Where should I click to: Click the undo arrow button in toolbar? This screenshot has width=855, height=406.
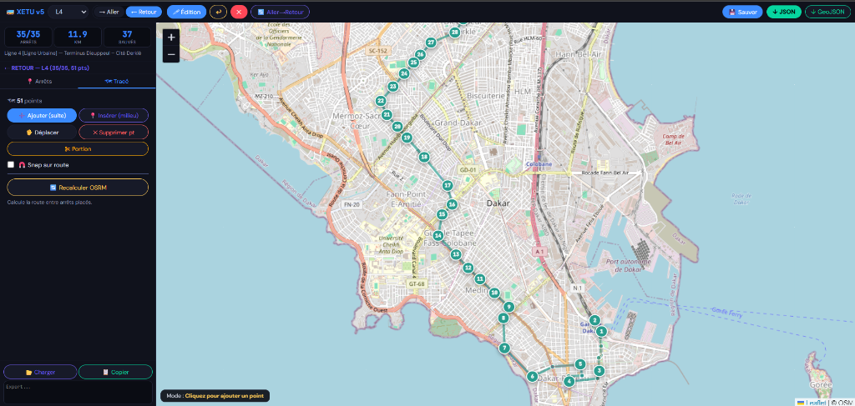coord(218,12)
